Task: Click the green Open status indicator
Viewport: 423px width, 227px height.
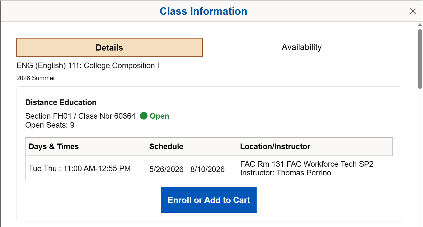Action: click(143, 116)
